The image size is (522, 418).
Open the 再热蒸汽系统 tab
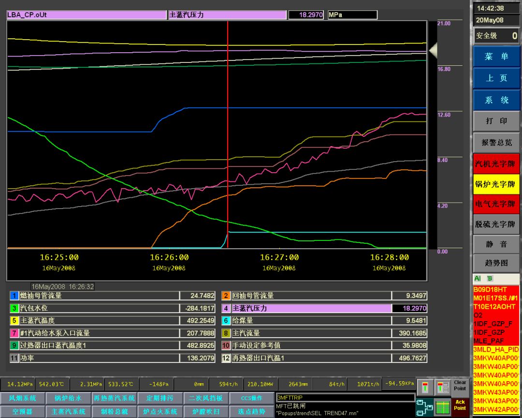pyautogui.click(x=114, y=398)
